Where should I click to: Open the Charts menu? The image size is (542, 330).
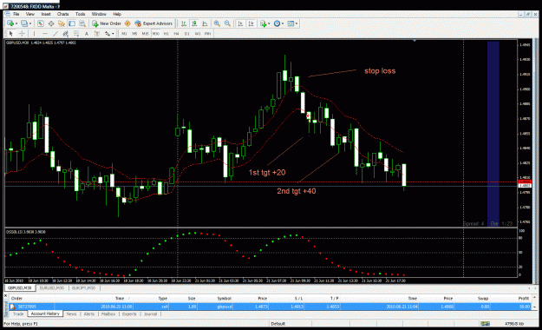pyautogui.click(x=63, y=14)
